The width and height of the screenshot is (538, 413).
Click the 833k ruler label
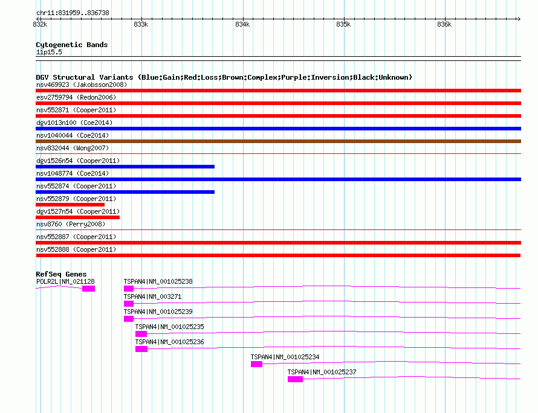pos(141,24)
